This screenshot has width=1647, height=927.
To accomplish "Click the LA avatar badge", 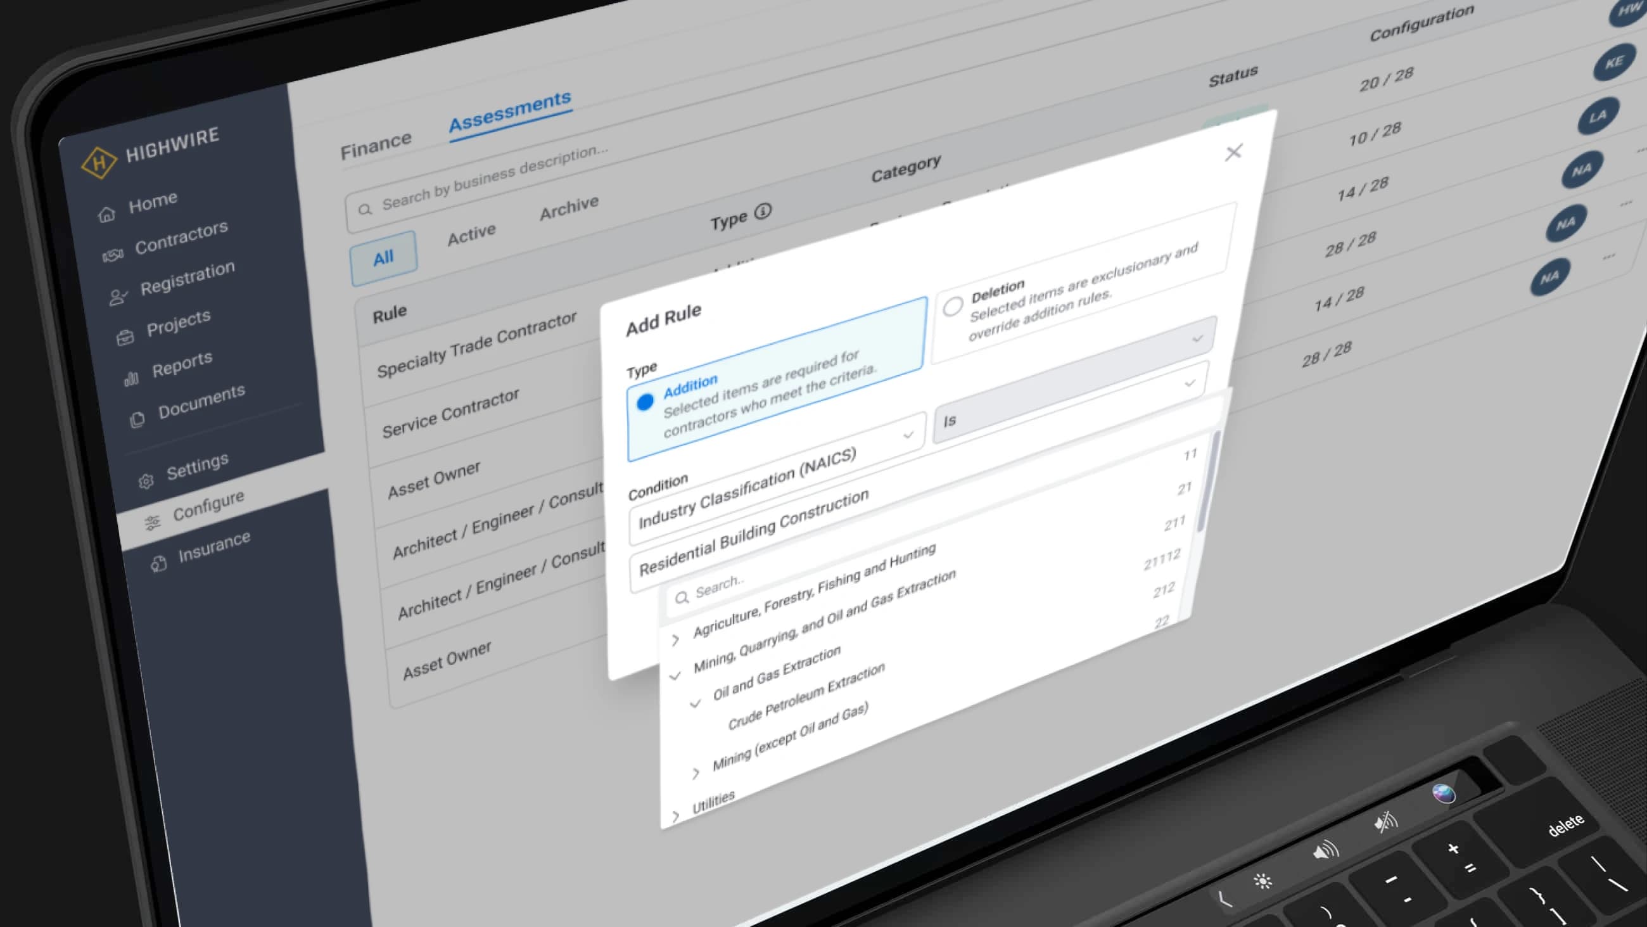I will pyautogui.click(x=1598, y=116).
